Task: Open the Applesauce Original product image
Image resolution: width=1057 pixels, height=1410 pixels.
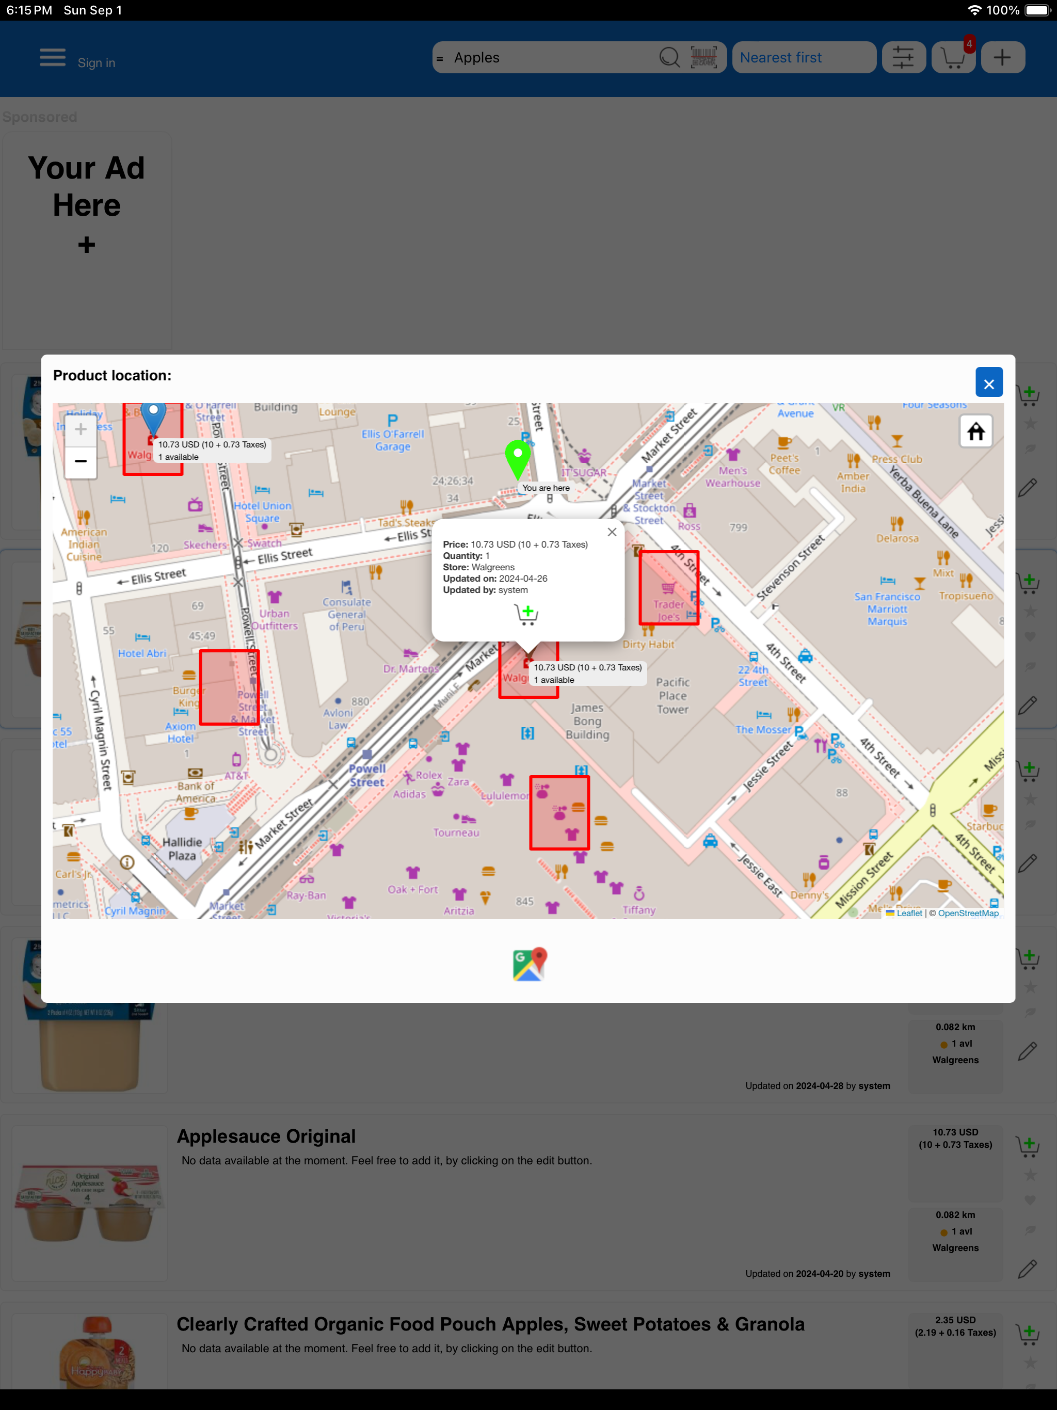Action: 90,1203
